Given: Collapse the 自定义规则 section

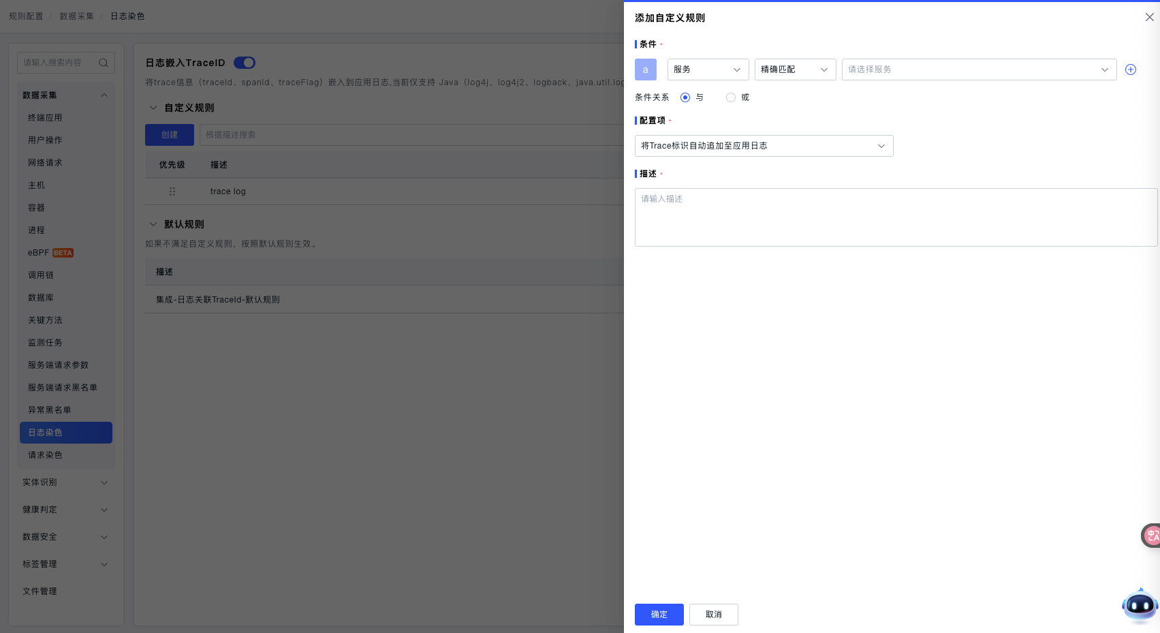Looking at the screenshot, I should point(153,108).
